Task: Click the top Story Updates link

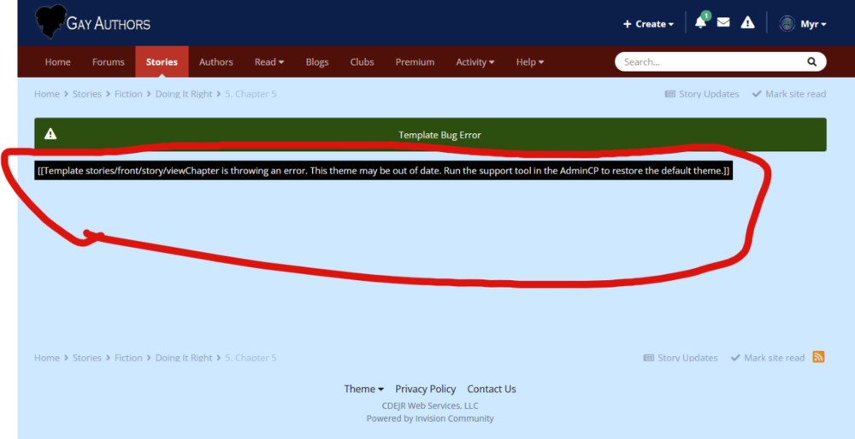Action: [702, 94]
